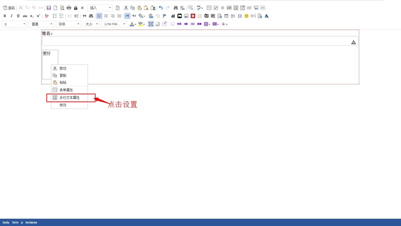Open the 插入 dropdown
Viewport: 401px width, 226px height.
100,8
